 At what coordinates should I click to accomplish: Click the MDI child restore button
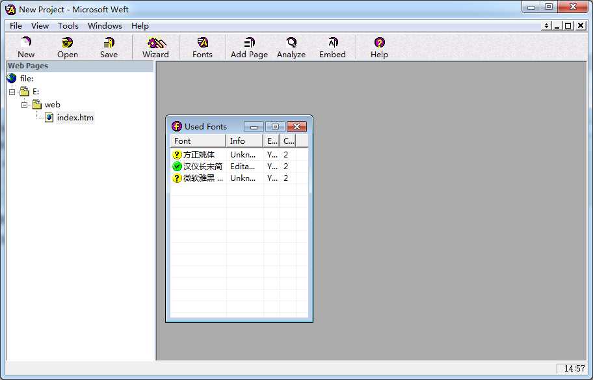(568, 26)
